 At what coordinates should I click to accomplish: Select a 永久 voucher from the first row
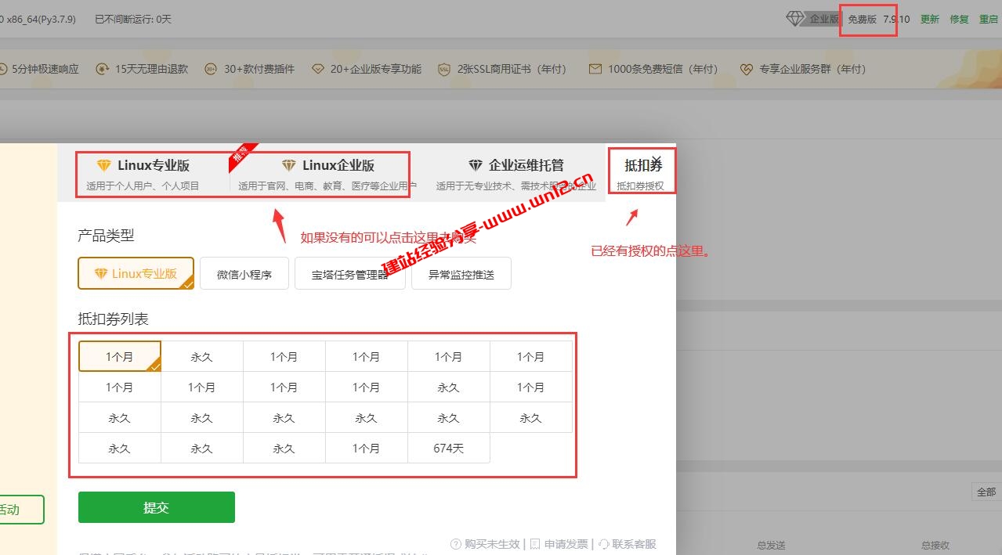[x=201, y=355]
